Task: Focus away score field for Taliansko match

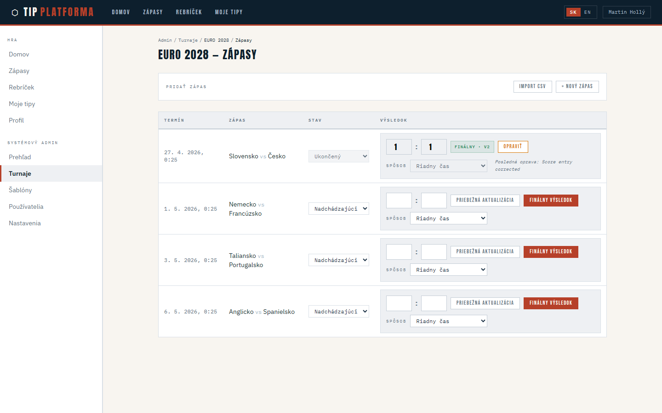Action: (x=434, y=252)
